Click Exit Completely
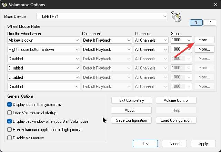221x152 pixels. (x=131, y=100)
